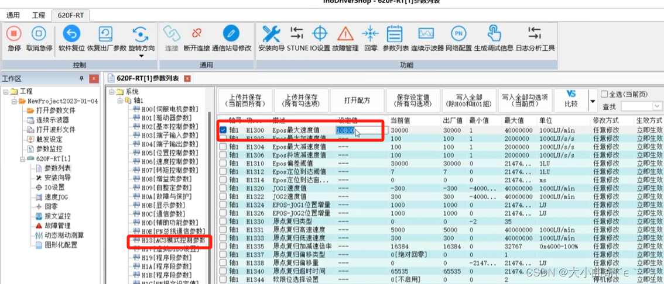Check the H1304 Epos最大减速度值 row checkbox
This screenshot has height=284, width=664.
(x=223, y=147)
